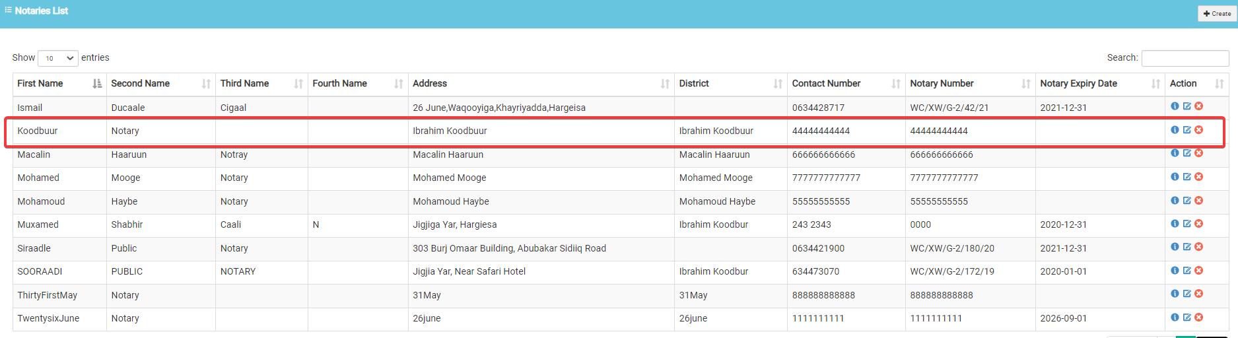This screenshot has width=1238, height=338.
Task: Click contact number 634473070
Action: [816, 271]
